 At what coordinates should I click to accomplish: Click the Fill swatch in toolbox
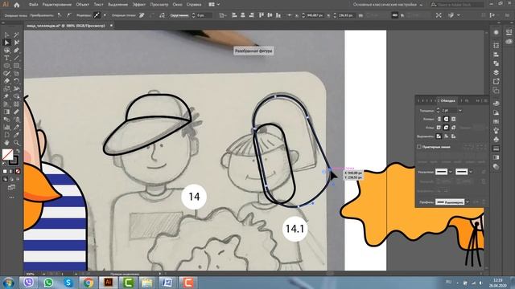point(7,154)
